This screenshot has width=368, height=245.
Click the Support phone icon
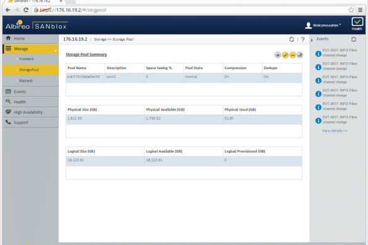pyautogui.click(x=8, y=122)
